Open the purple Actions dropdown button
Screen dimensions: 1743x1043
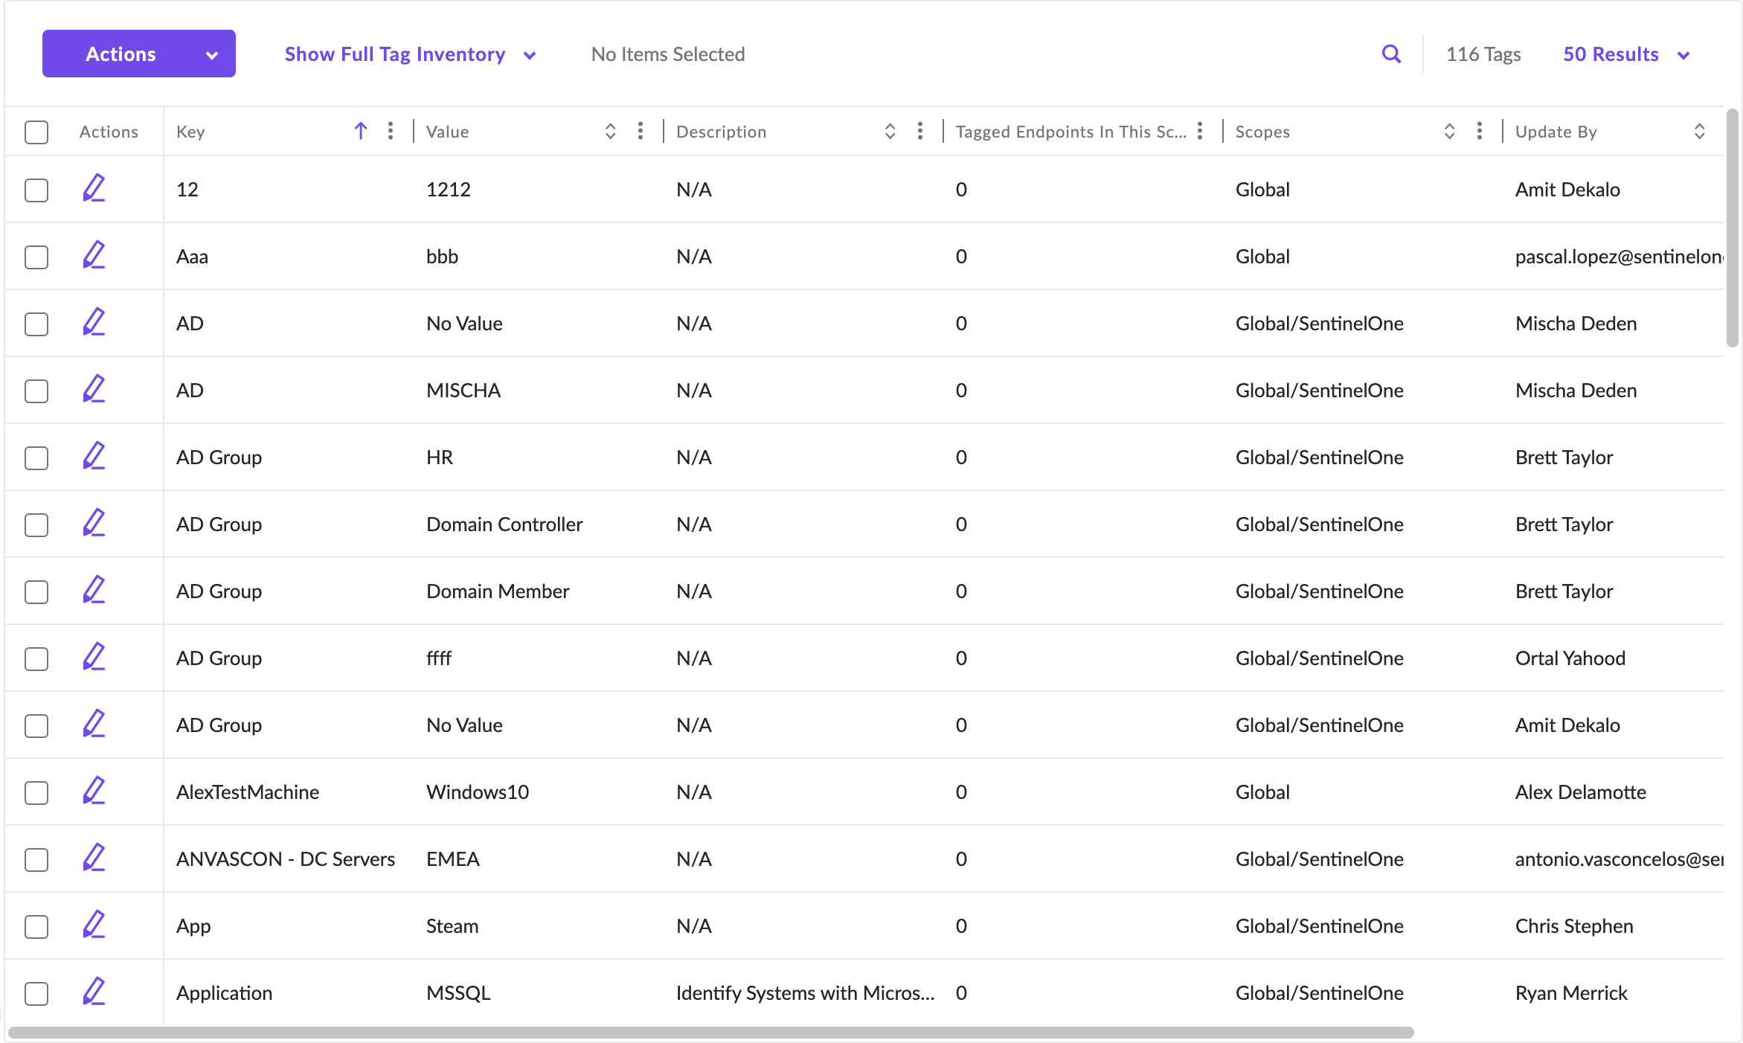[139, 54]
